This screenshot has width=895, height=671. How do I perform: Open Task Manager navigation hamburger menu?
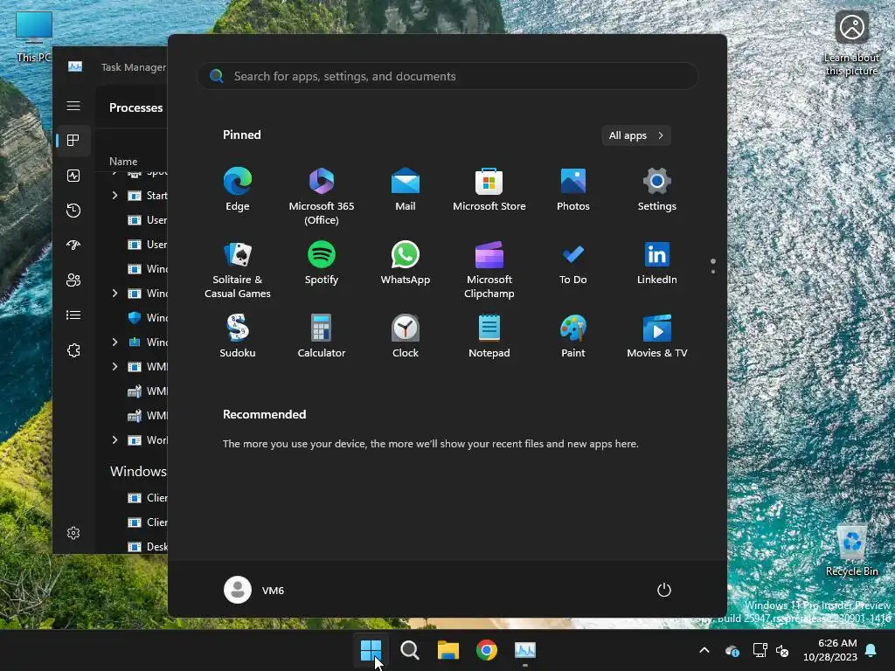pyautogui.click(x=73, y=106)
